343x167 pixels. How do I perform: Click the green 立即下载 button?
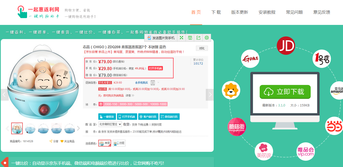(285, 92)
